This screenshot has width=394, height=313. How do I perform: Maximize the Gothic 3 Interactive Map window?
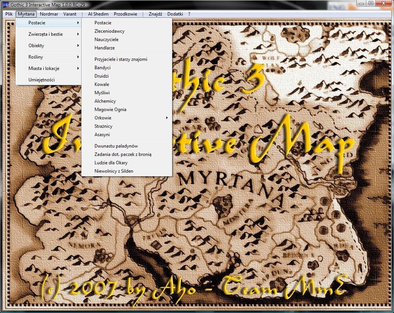click(x=370, y=3)
